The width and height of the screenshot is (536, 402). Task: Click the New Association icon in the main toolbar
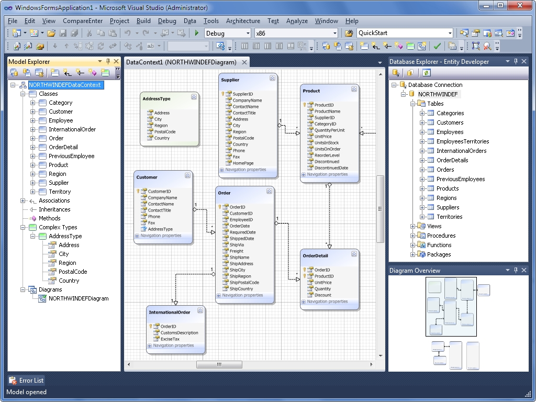(x=376, y=46)
